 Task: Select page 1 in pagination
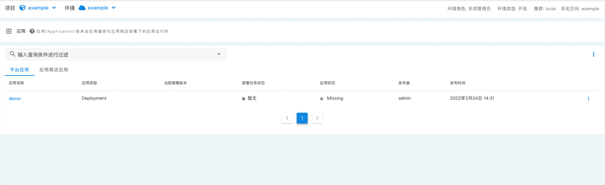point(302,118)
